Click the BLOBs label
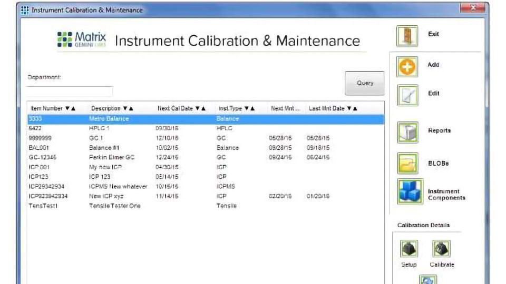Image resolution: width=506 pixels, height=284 pixels. pos(438,163)
